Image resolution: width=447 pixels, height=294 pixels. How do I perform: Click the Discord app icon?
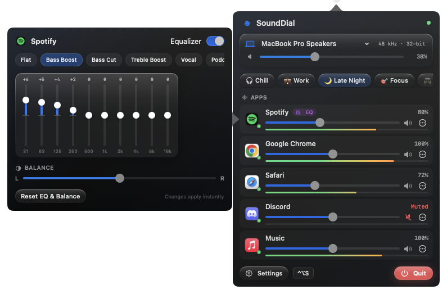coord(252,214)
